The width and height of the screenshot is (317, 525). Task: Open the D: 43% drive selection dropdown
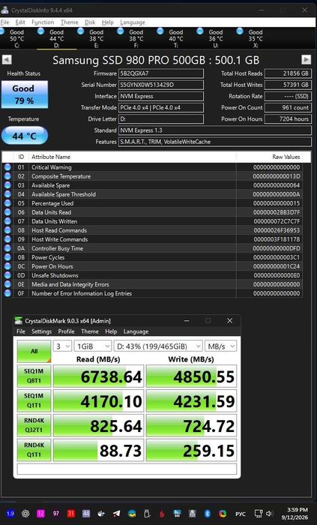tap(158, 346)
